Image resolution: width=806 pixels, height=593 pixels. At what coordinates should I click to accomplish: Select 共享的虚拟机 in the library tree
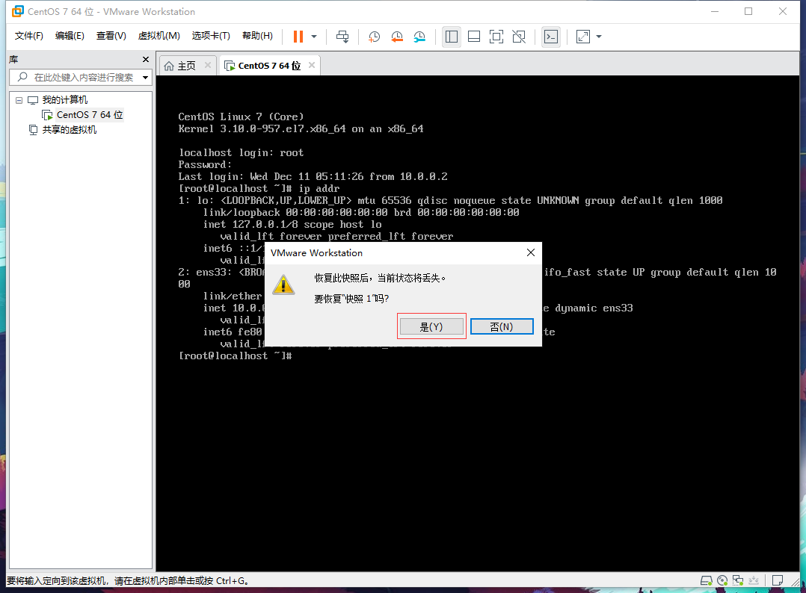[x=70, y=130]
